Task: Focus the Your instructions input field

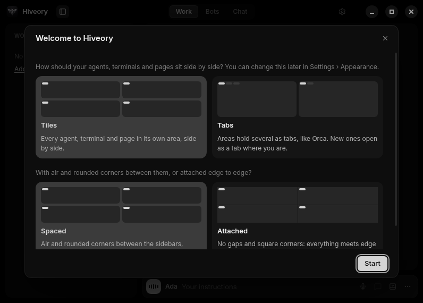Action: click(x=268, y=287)
